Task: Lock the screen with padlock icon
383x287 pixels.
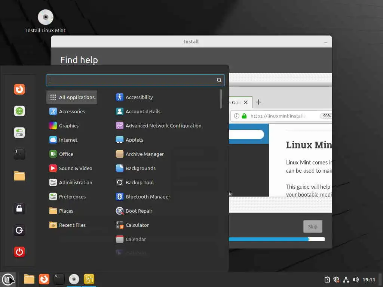Action: point(19,209)
